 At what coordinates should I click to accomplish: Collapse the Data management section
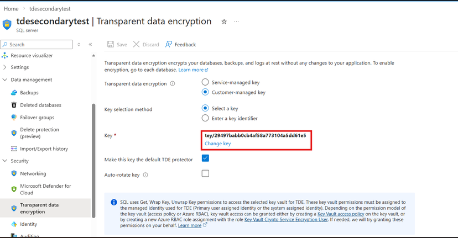click(5, 80)
